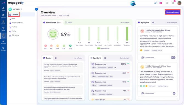Click the Job Details tag on Wilmer Upton card
Image resolution: width=184 pixels, height=105 pixels.
152,86
